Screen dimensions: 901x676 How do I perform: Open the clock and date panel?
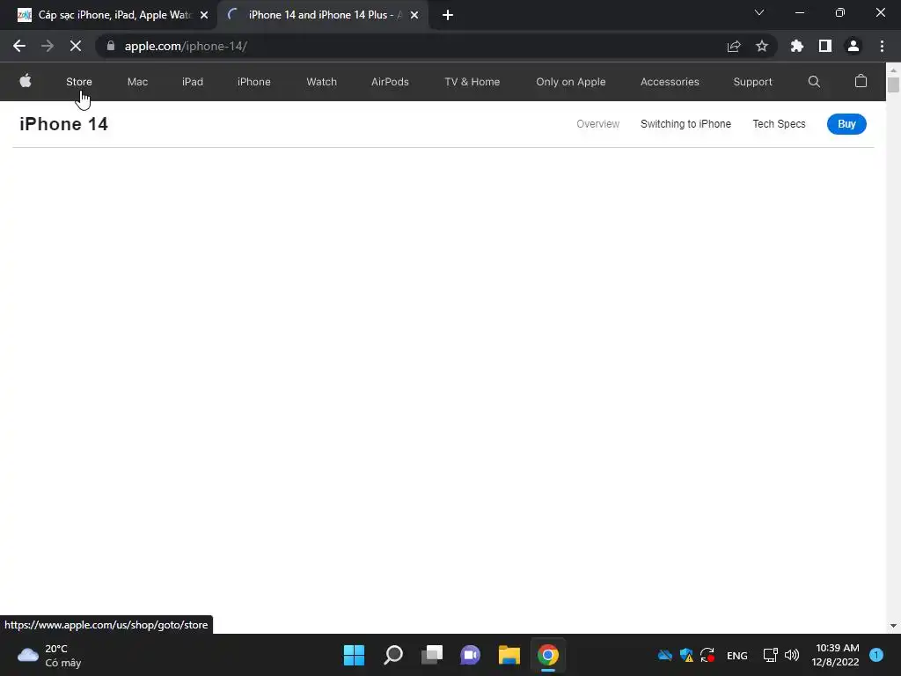coord(835,655)
